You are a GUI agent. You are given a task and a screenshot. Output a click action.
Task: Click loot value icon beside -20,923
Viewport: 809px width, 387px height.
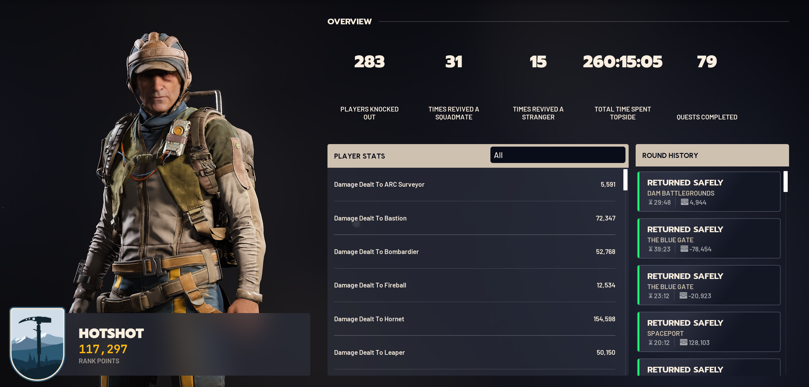click(x=683, y=296)
